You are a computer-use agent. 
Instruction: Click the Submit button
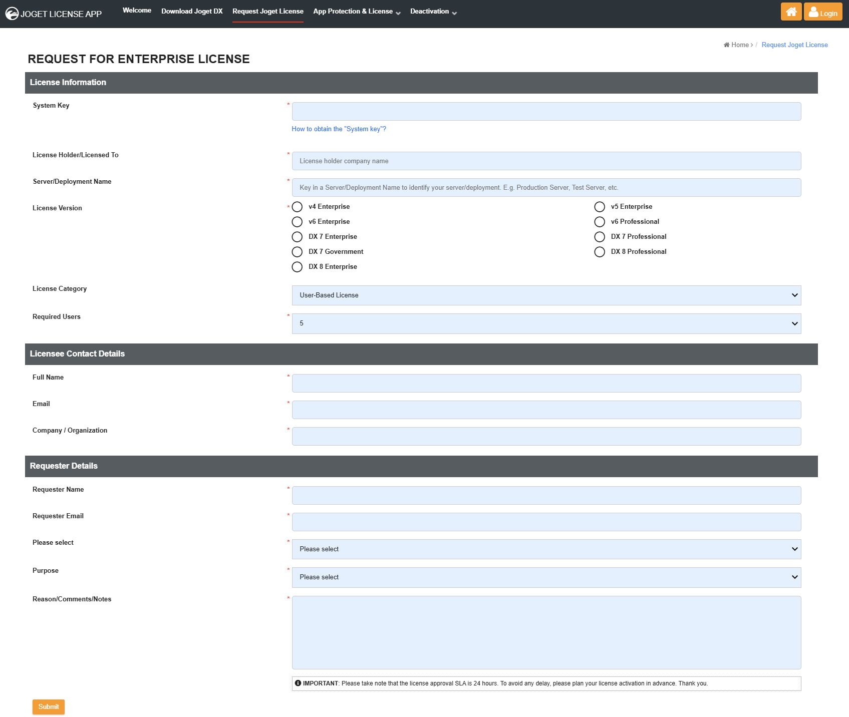pos(49,707)
